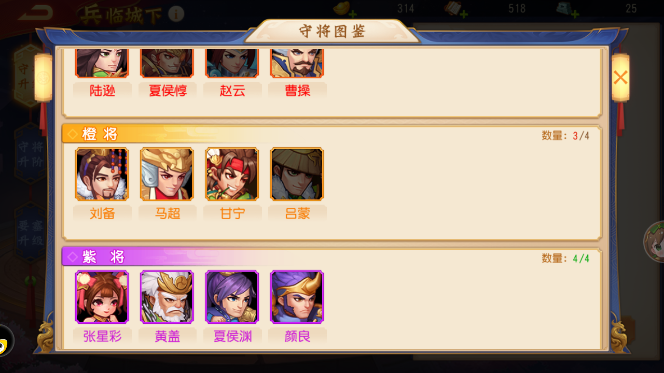Select Yan Liang (颜良) hero portrait

pyautogui.click(x=297, y=297)
